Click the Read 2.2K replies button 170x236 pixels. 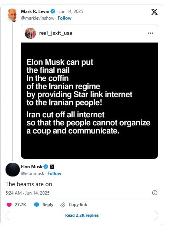tap(82, 215)
